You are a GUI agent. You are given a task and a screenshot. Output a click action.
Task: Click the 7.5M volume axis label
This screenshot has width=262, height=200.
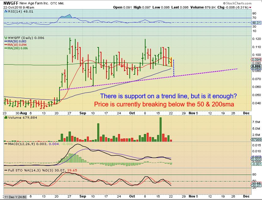coord(256,122)
